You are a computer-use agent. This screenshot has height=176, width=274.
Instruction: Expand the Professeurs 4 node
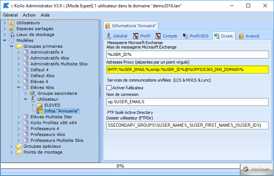(x=18, y=129)
